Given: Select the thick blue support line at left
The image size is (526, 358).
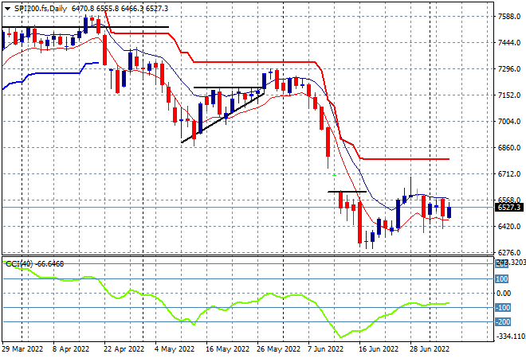Looking at the screenshot, I should (x=50, y=72).
